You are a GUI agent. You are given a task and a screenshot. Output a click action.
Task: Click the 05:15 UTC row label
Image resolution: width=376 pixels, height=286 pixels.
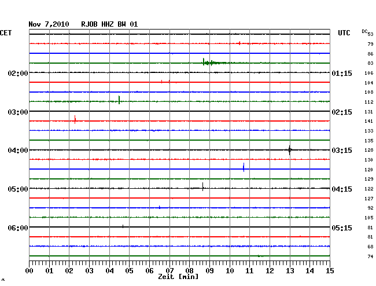pos(342,228)
